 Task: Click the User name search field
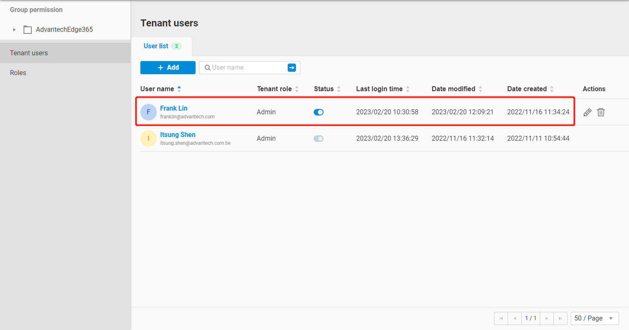248,68
